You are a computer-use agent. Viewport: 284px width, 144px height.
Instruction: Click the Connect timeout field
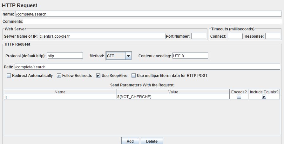(x=235, y=36)
